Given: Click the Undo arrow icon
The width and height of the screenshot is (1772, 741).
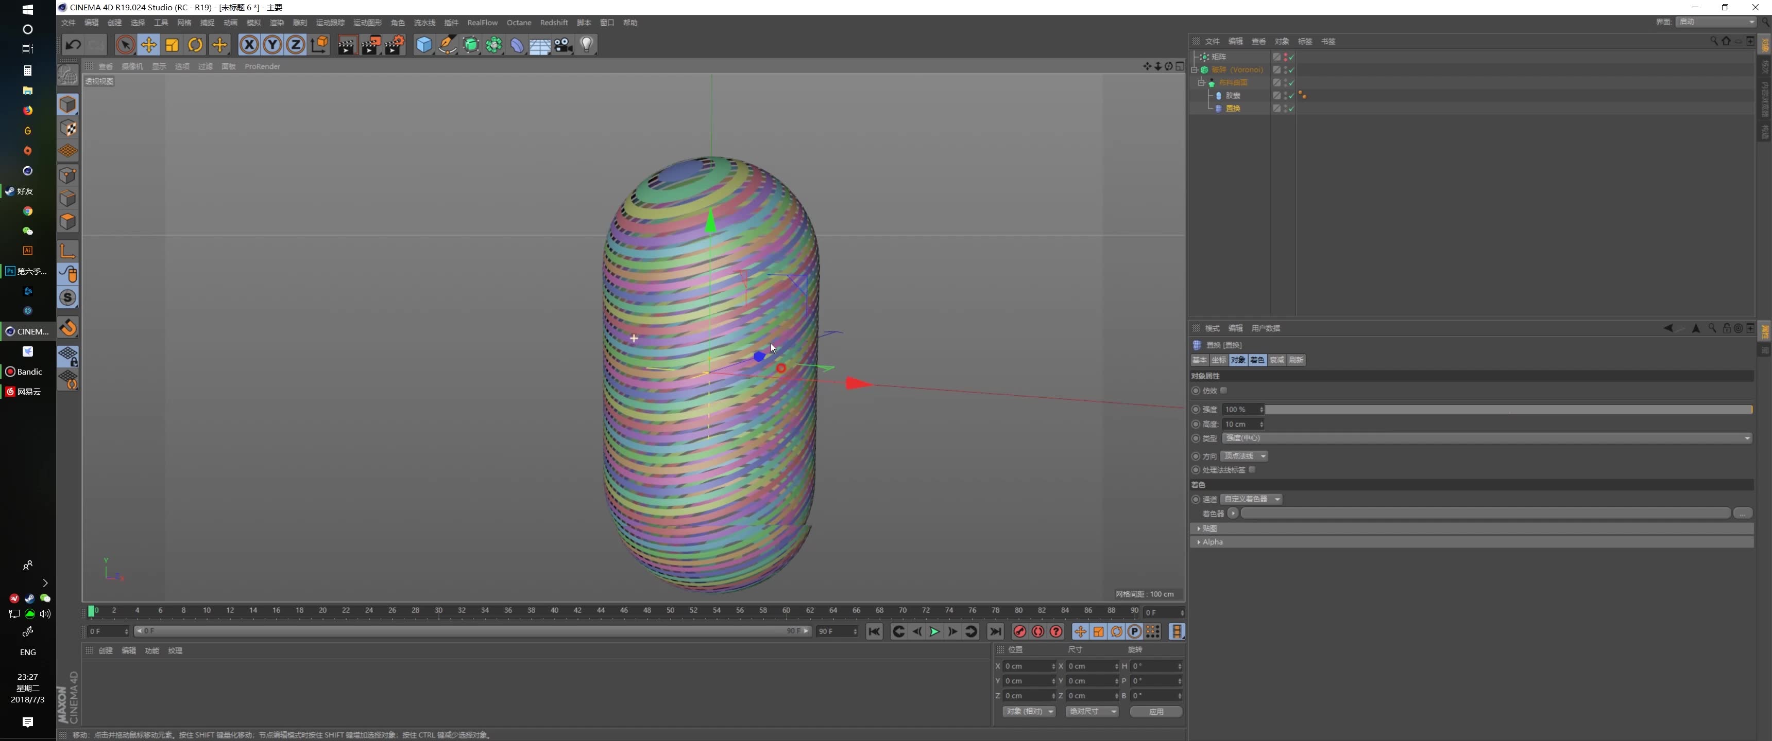Looking at the screenshot, I should [x=73, y=45].
